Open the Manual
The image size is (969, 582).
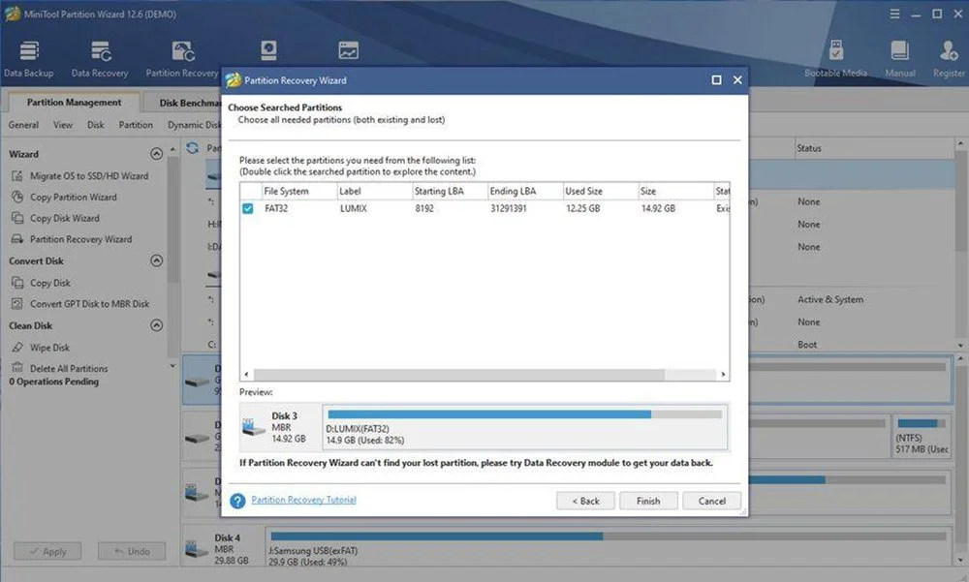pyautogui.click(x=900, y=59)
